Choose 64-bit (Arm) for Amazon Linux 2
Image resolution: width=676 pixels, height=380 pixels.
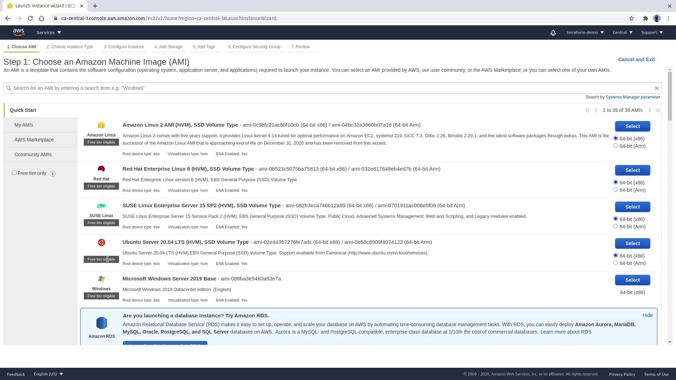click(615, 146)
